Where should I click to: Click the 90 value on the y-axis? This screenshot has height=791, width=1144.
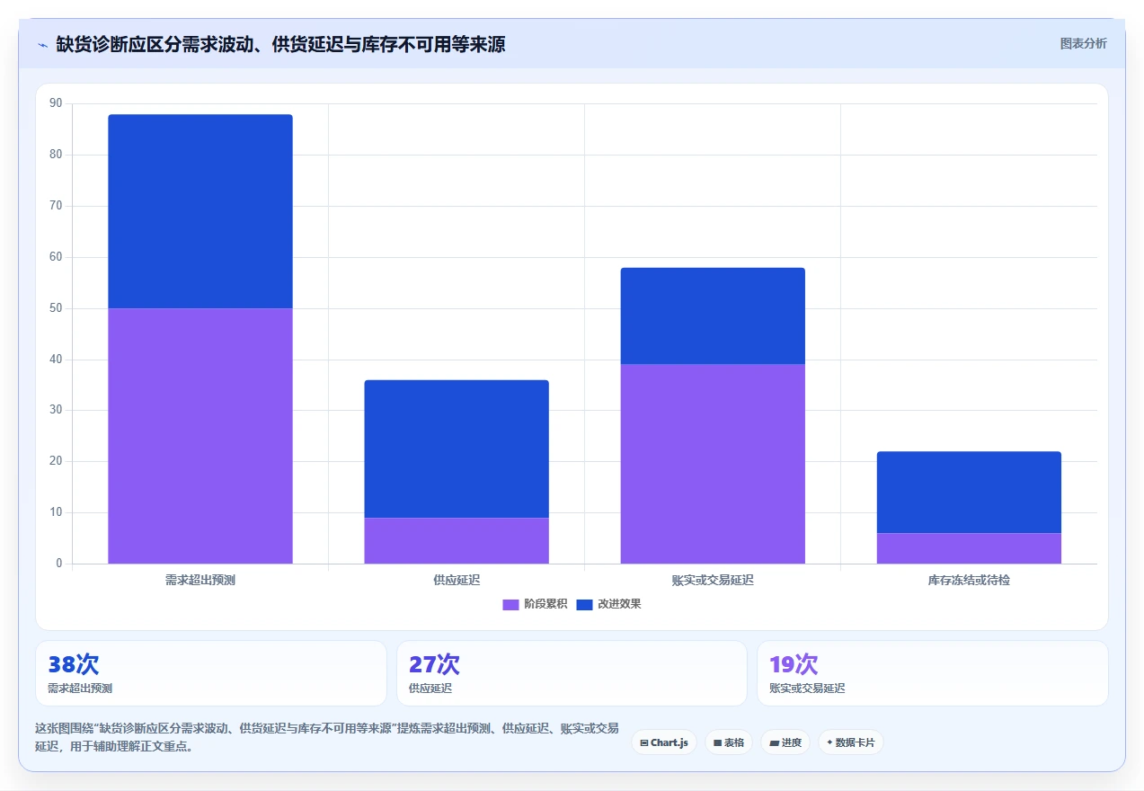(57, 103)
